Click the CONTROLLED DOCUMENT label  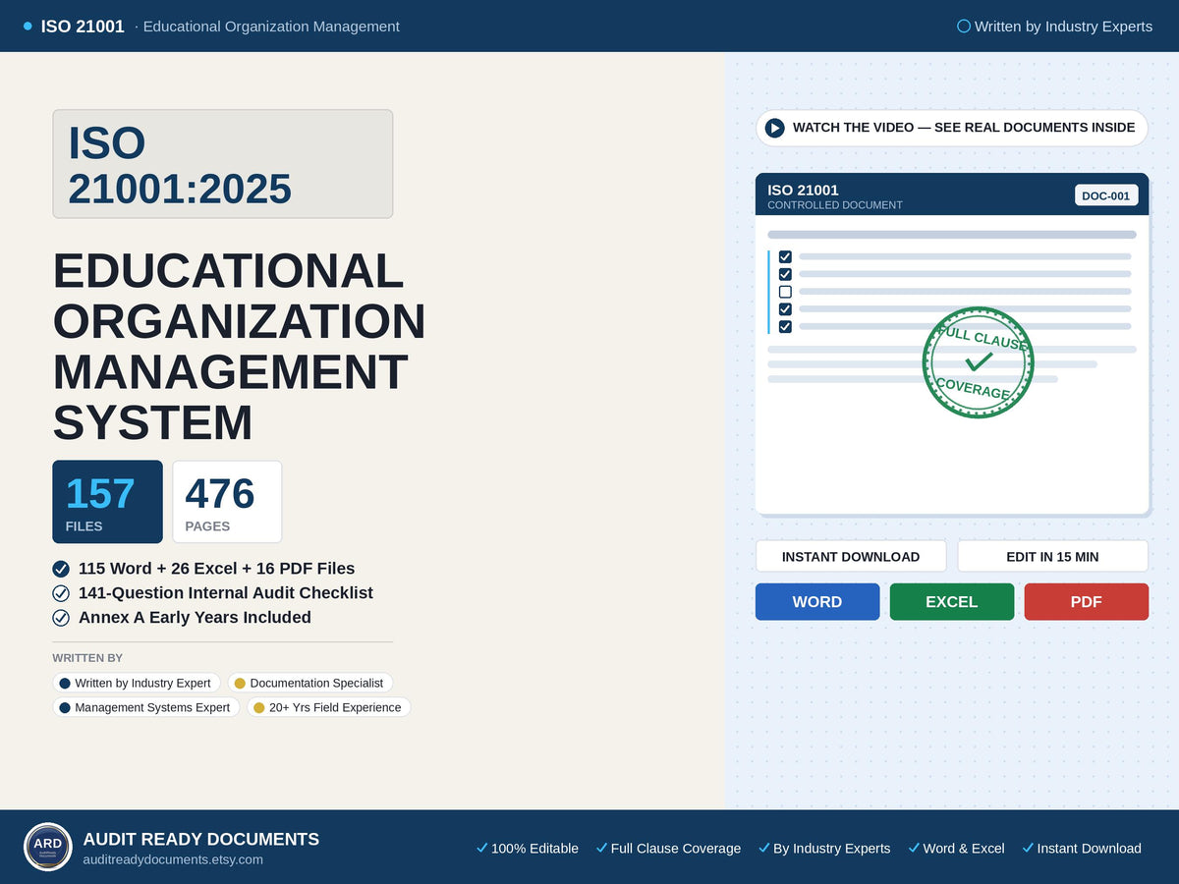pyautogui.click(x=835, y=205)
